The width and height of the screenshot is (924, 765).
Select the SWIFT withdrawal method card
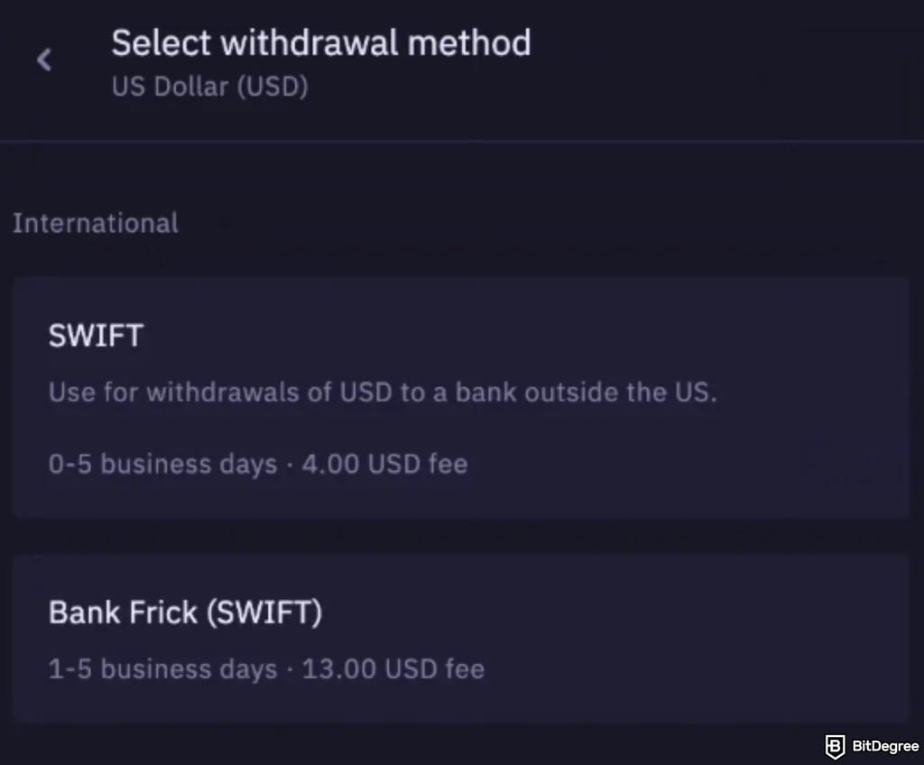460,397
